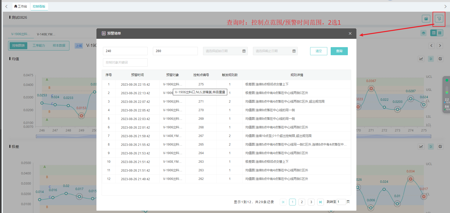Select the 样本数据 tab
Screen dimensions: 450x213
[59, 46]
